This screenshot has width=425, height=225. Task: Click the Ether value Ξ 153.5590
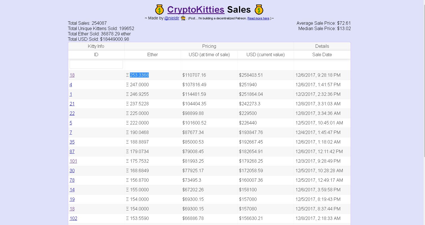tap(138, 218)
